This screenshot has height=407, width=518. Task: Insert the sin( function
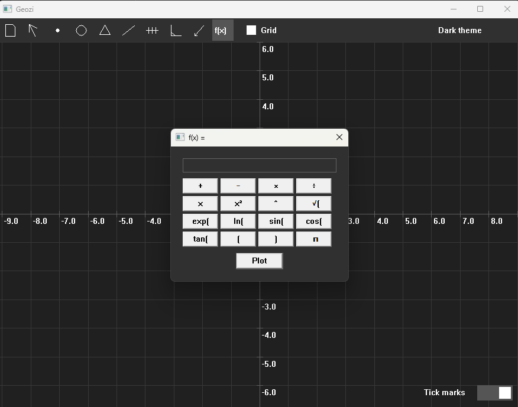click(276, 221)
